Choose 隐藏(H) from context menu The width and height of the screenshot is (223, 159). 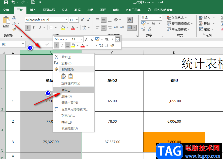click(x=74, y=122)
